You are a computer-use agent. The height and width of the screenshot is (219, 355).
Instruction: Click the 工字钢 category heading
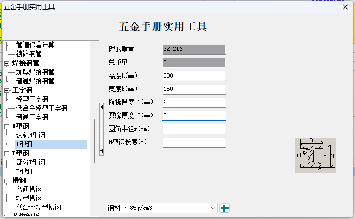[x=22, y=90]
